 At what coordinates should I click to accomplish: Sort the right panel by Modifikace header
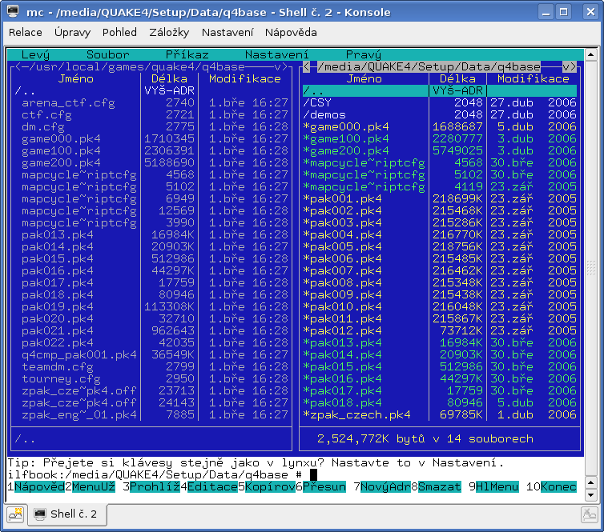point(534,79)
